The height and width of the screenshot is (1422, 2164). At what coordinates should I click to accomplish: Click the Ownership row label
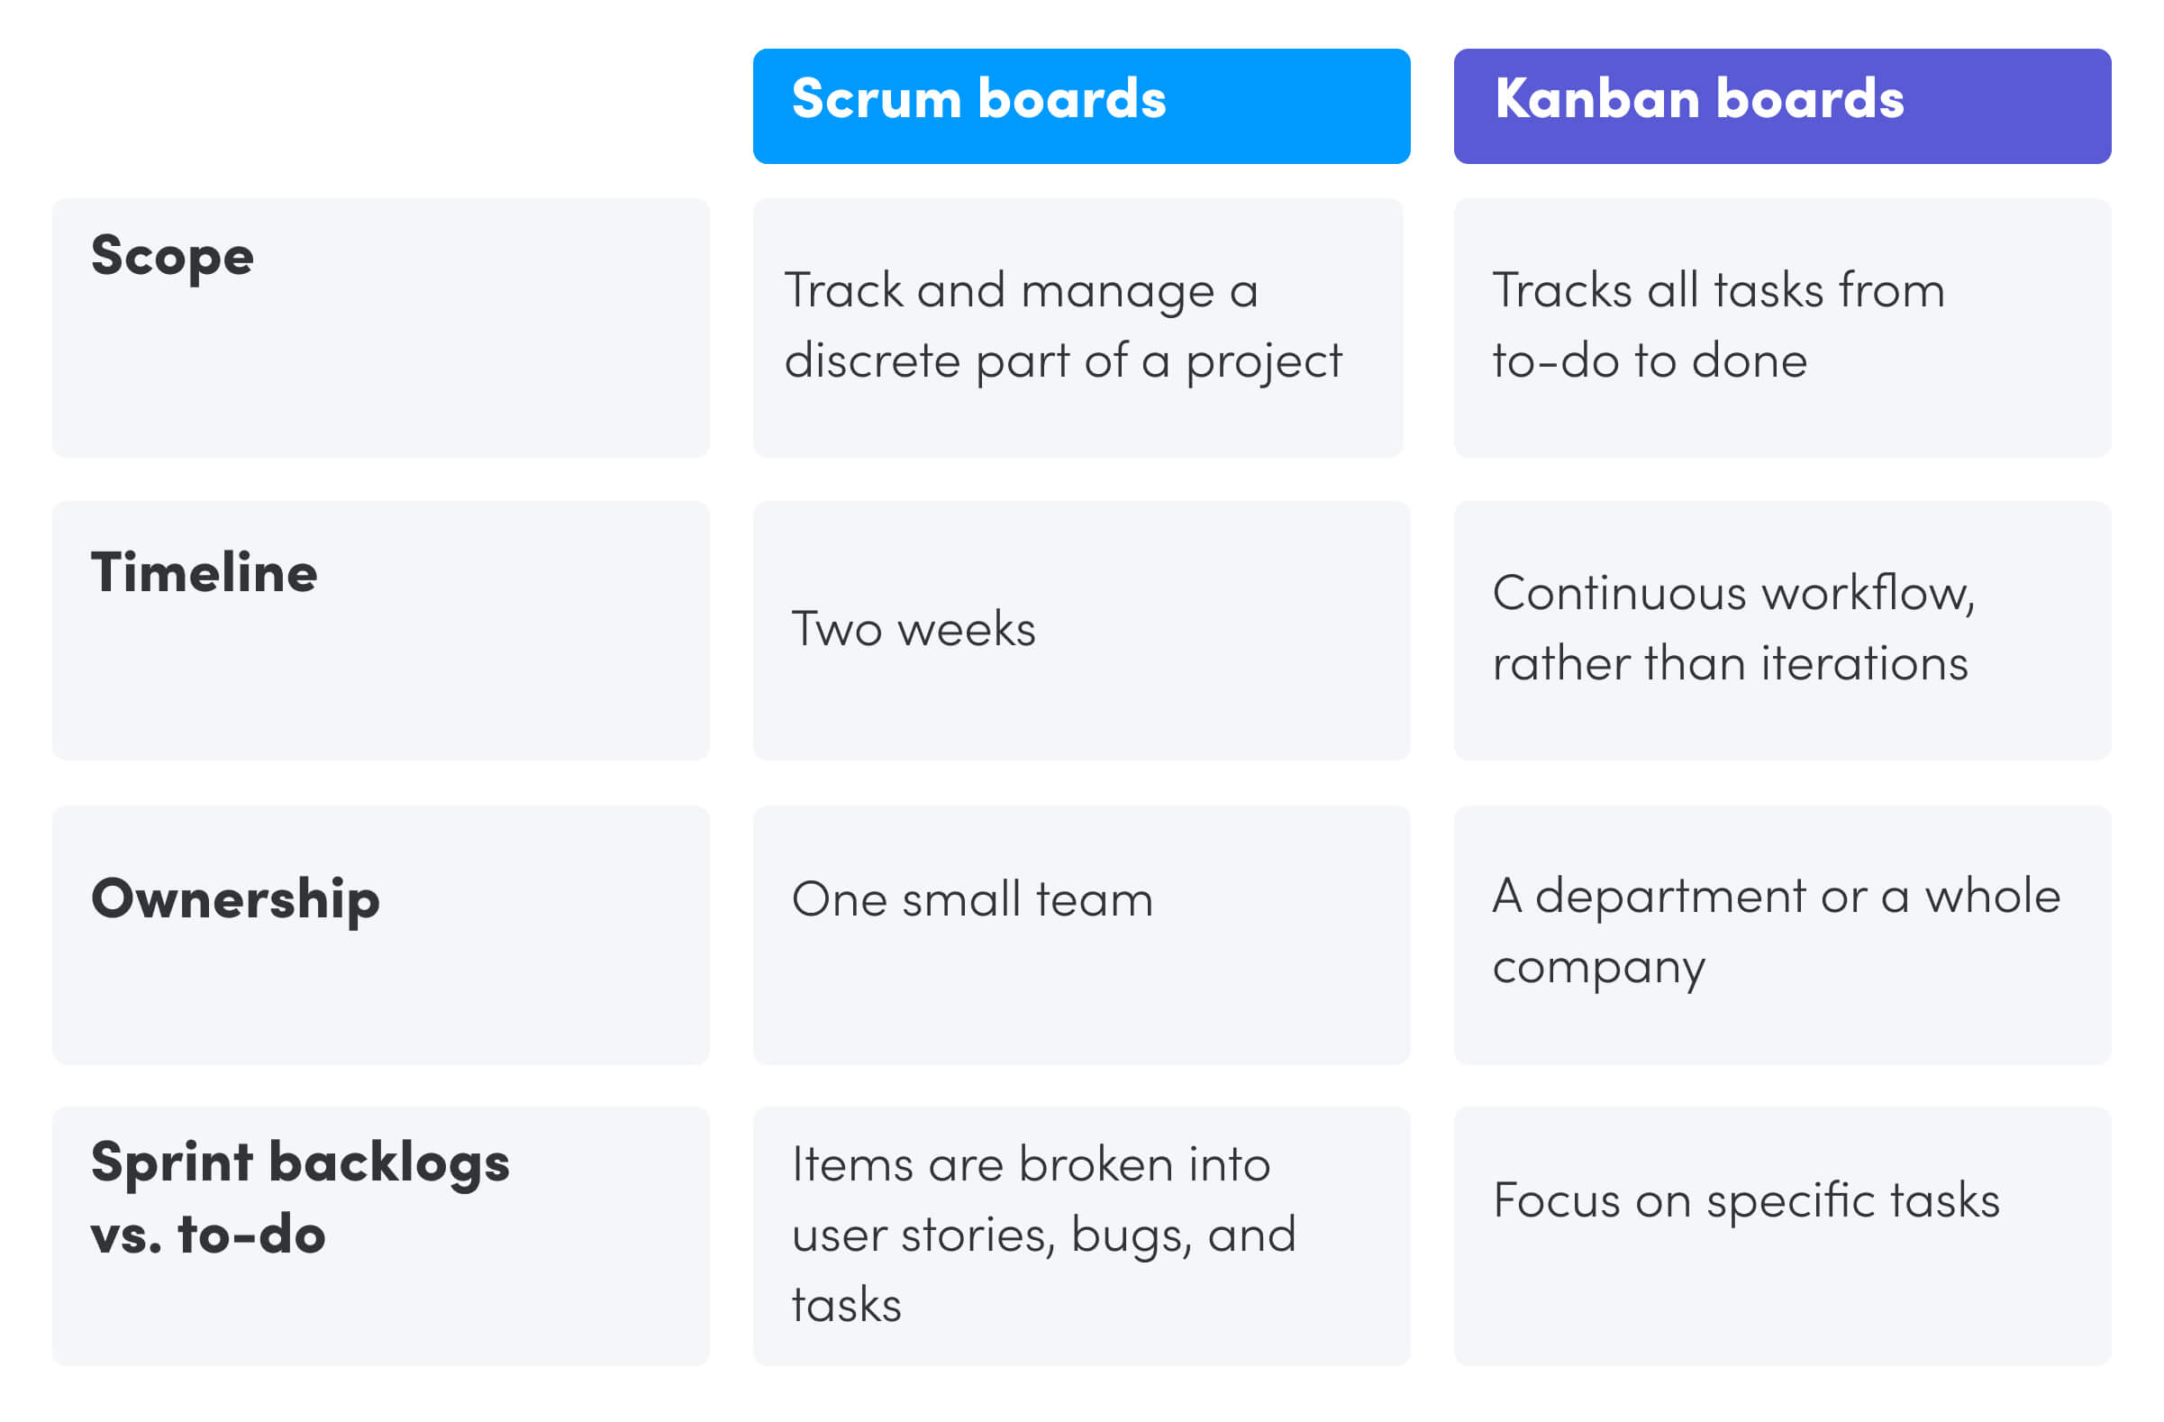[206, 880]
